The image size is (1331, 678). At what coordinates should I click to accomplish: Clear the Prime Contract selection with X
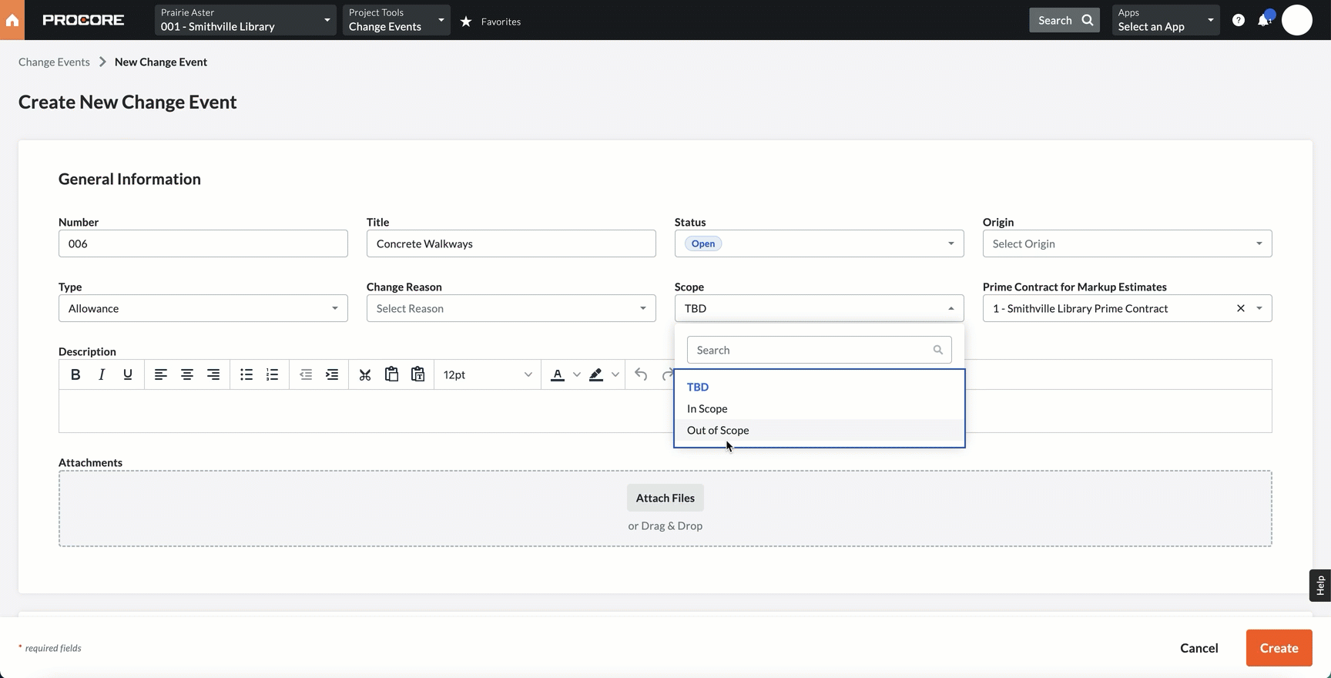pyautogui.click(x=1241, y=308)
